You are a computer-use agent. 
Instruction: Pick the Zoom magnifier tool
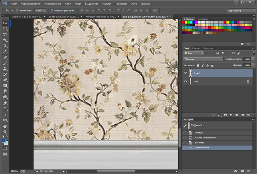[x=5, y=132]
